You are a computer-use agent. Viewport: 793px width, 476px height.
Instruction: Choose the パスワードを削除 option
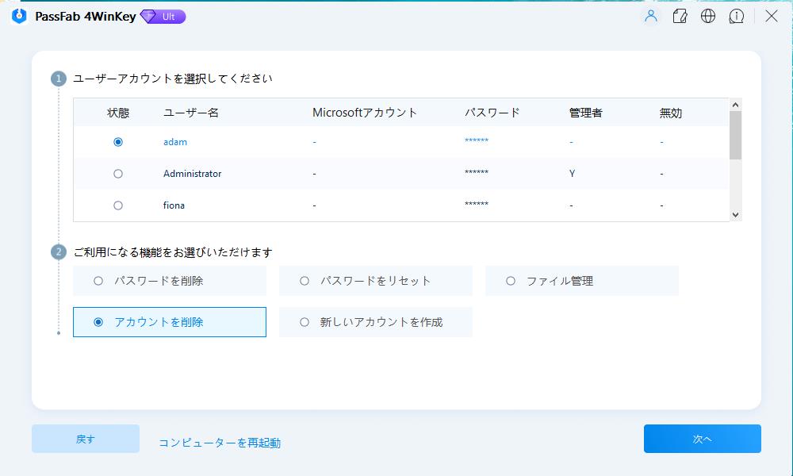click(98, 281)
